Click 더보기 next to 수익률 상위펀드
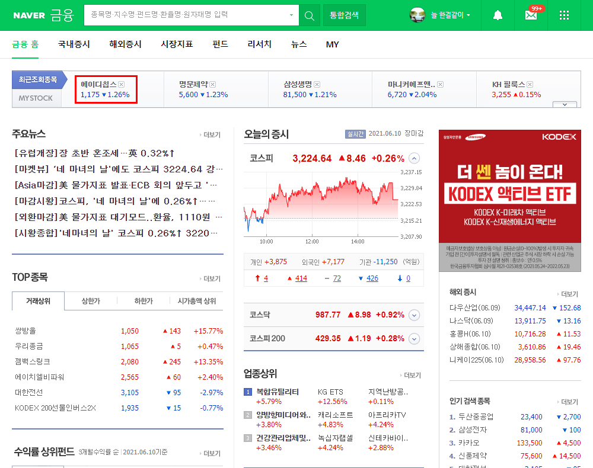 211,454
